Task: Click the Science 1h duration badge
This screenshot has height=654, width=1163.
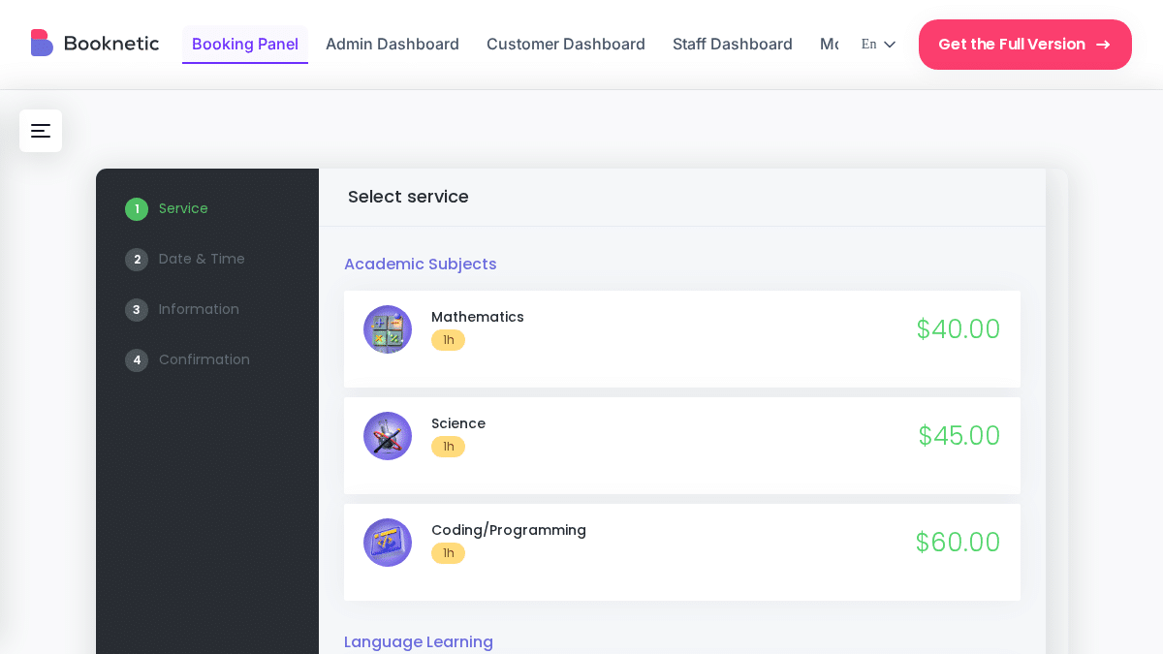Action: [448, 447]
